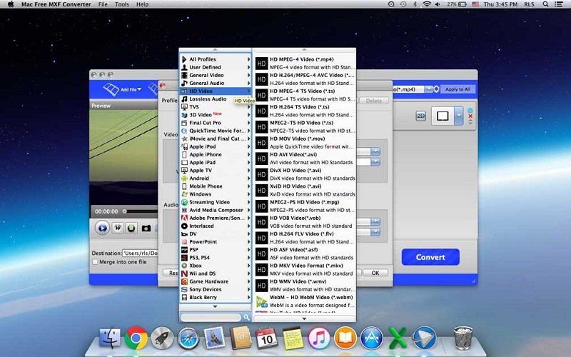The height and width of the screenshot is (357, 571).
Task: Choose HD MKV Video Format (*.mkv)
Action: pyautogui.click(x=307, y=265)
